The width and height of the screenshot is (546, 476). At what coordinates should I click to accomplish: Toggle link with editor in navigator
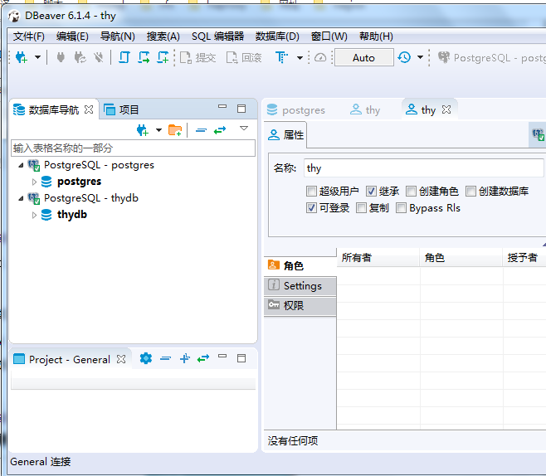pos(220,130)
